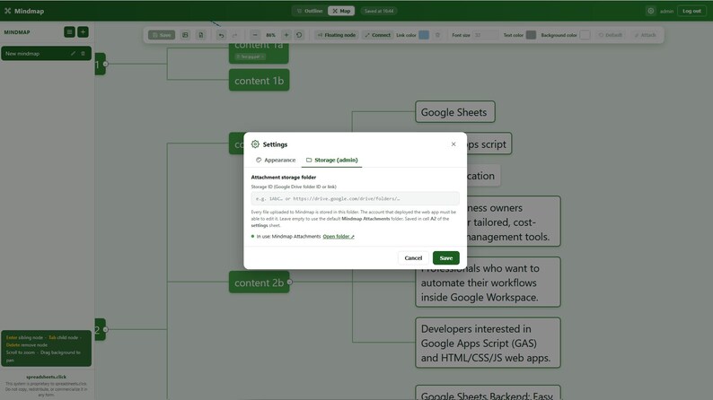
Task: Close the Settings dialog
Action: coord(453,143)
